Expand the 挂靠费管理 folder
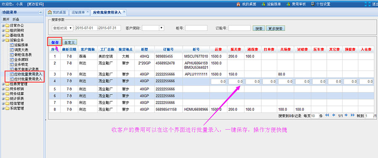Screen dimensions: 378x158 click(x=3, y=84)
